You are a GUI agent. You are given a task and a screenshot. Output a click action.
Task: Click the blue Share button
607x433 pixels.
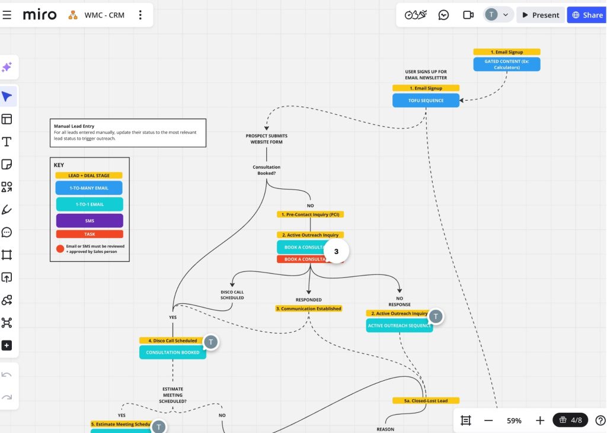tap(586, 14)
